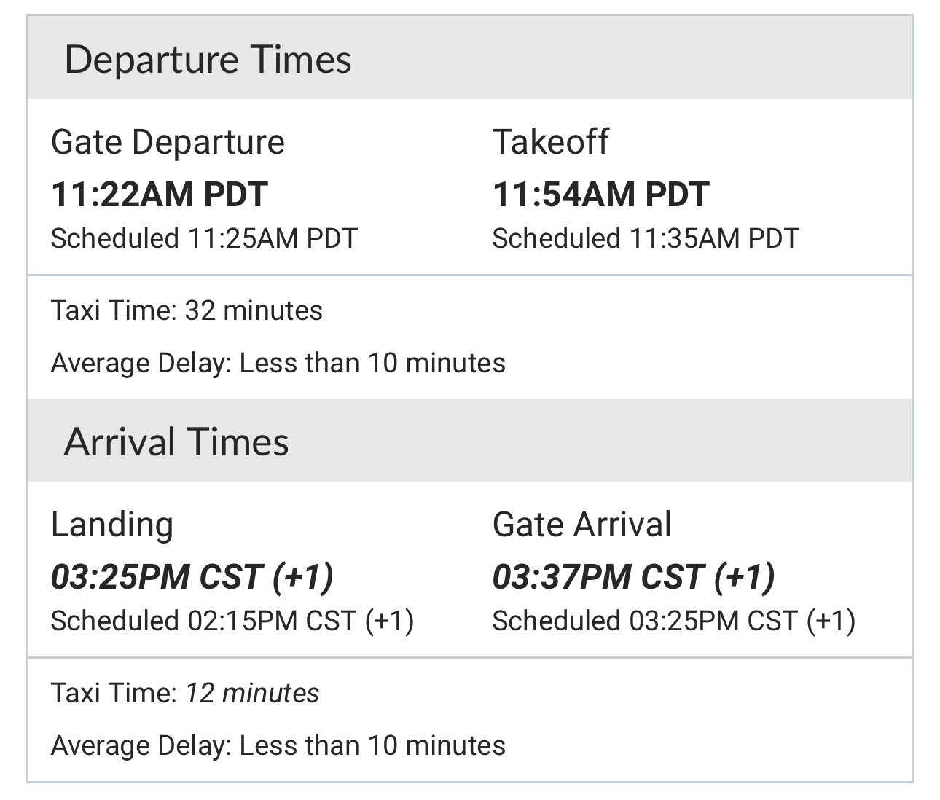Image resolution: width=940 pixels, height=800 pixels.
Task: Select the 11:22AM PDT gate departure time
Action: pos(160,195)
